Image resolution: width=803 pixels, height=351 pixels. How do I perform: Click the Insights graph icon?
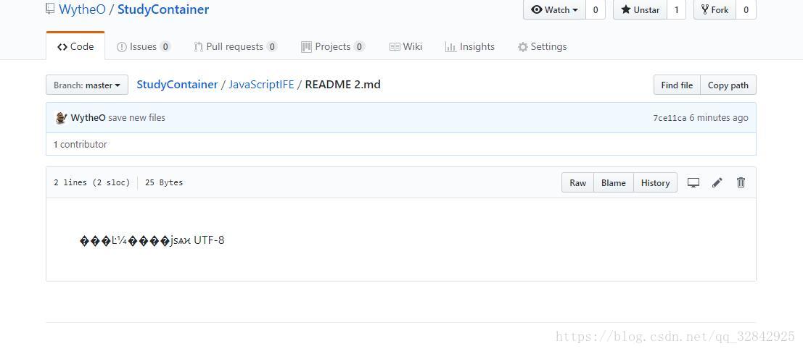pos(450,47)
